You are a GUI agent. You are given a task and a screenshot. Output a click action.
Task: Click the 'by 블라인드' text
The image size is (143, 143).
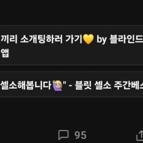point(120,40)
